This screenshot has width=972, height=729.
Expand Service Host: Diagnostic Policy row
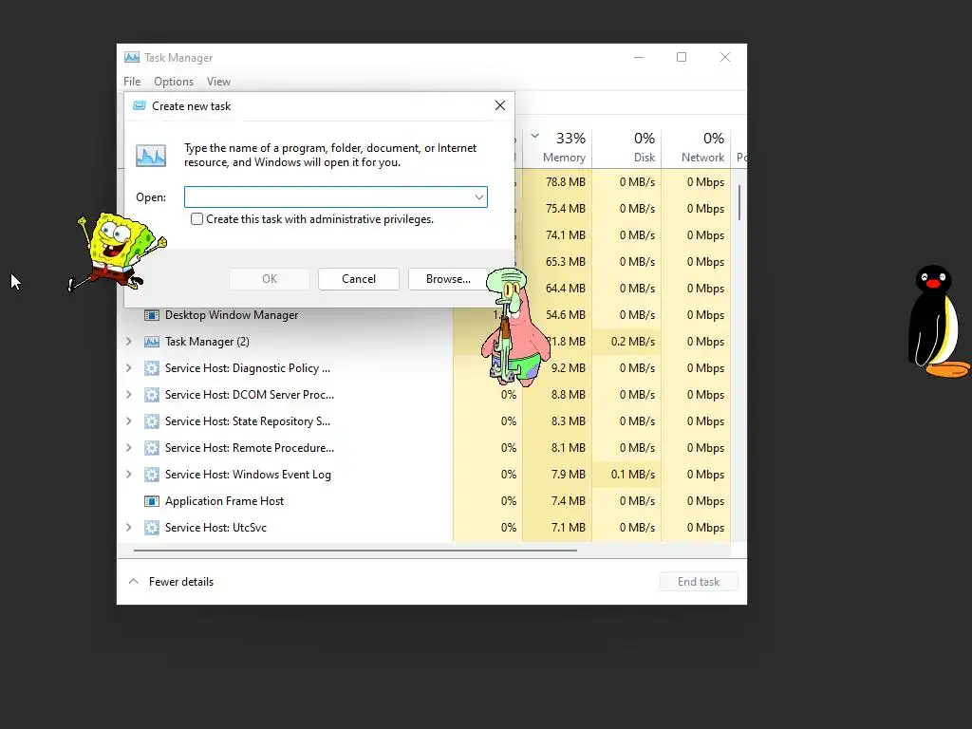click(x=129, y=368)
